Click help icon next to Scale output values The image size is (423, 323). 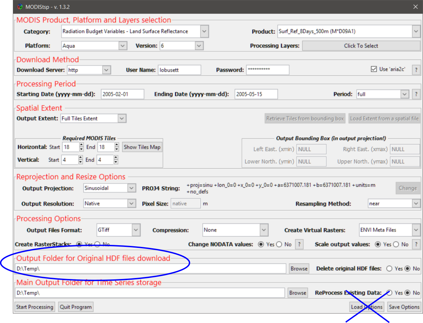416,244
